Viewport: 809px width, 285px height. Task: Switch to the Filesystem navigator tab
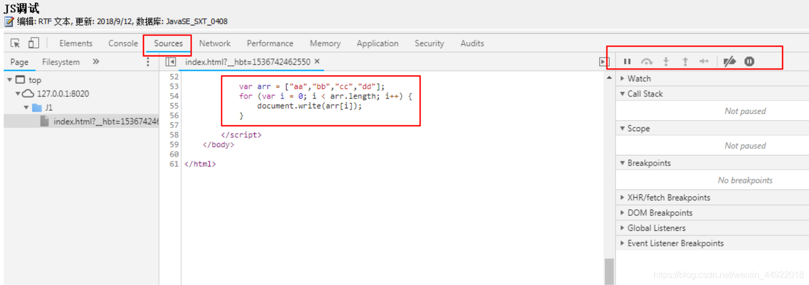[x=61, y=62]
